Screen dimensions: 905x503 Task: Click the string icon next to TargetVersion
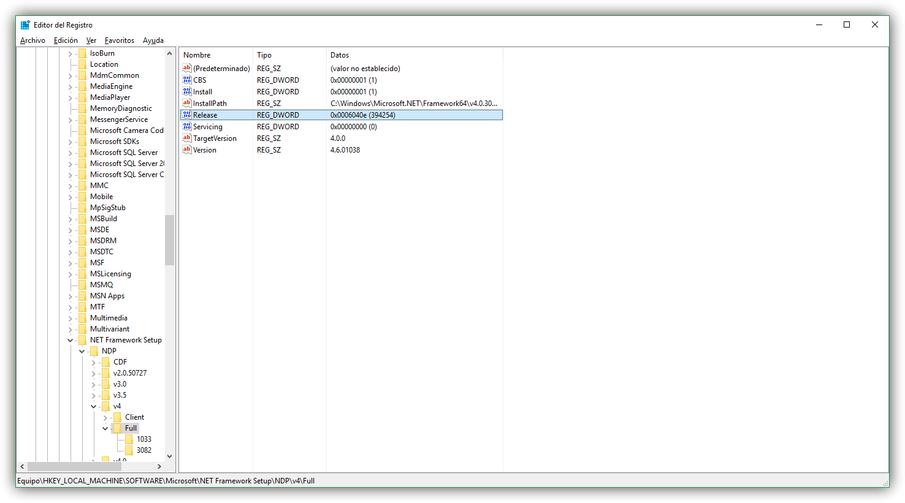[187, 138]
